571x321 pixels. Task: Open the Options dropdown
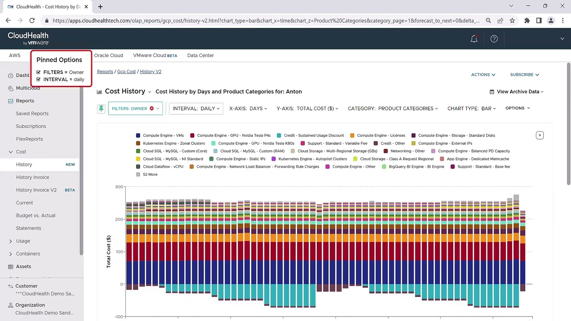(x=517, y=108)
